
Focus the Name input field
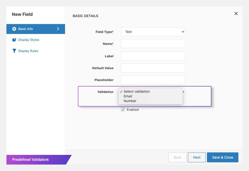(153, 44)
